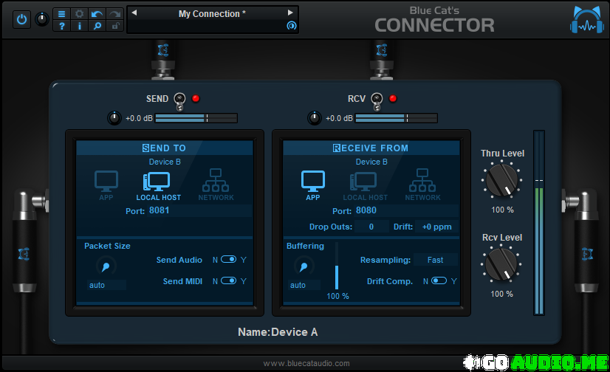
Task: Click the magnifier zoom icon
Action: pyautogui.click(x=97, y=27)
